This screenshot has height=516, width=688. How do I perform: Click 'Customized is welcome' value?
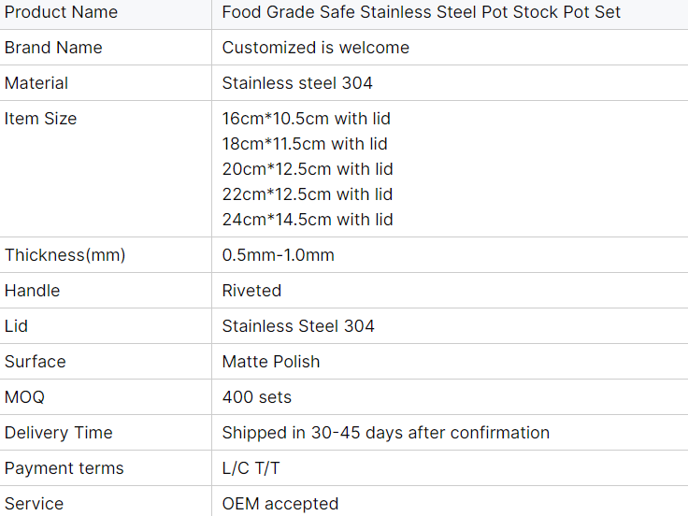pyautogui.click(x=315, y=48)
